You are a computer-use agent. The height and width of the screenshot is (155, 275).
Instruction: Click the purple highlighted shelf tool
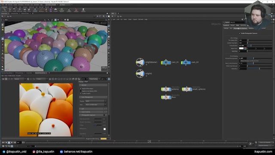click(x=51, y=10)
